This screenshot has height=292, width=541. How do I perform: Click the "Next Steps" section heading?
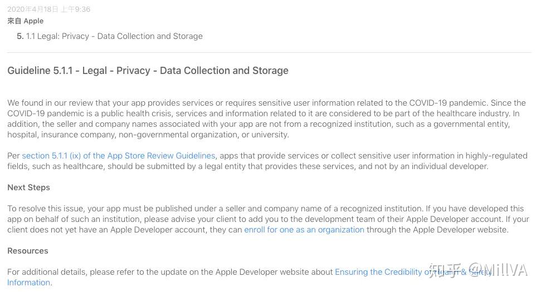pos(28,187)
